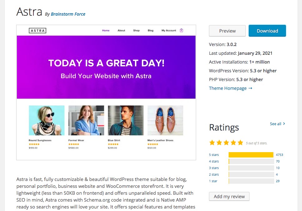Filter reviews by 3 stars link
Image resolution: width=302 pixels, height=211 pixels.
pos(214,168)
